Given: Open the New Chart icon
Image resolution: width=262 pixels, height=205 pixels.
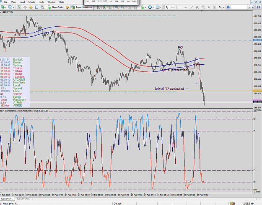Looking at the screenshot, I should 3,7.
